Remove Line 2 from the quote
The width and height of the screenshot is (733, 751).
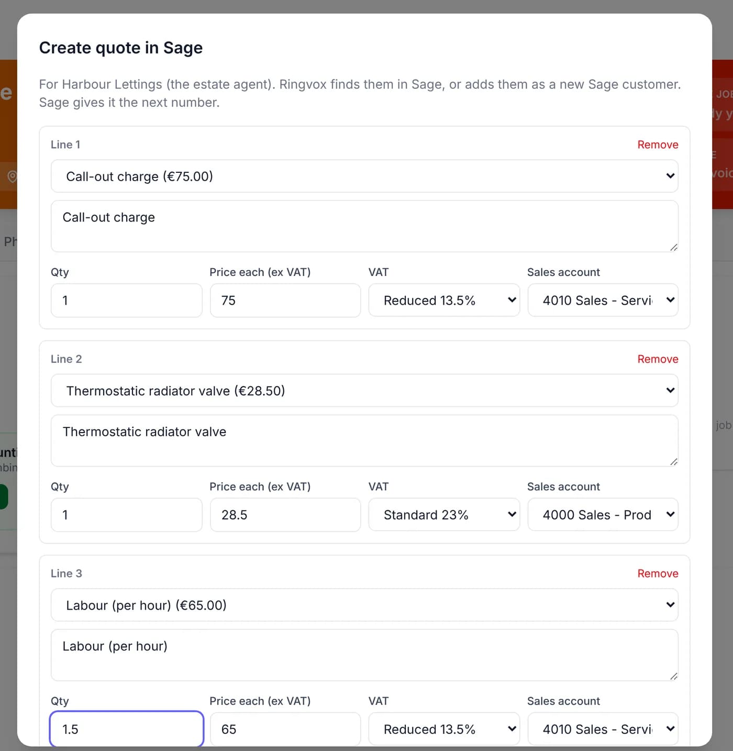(658, 359)
